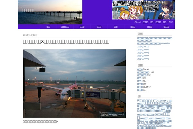
Task: Open the category with 1,655 posts
Action: (140, 87)
